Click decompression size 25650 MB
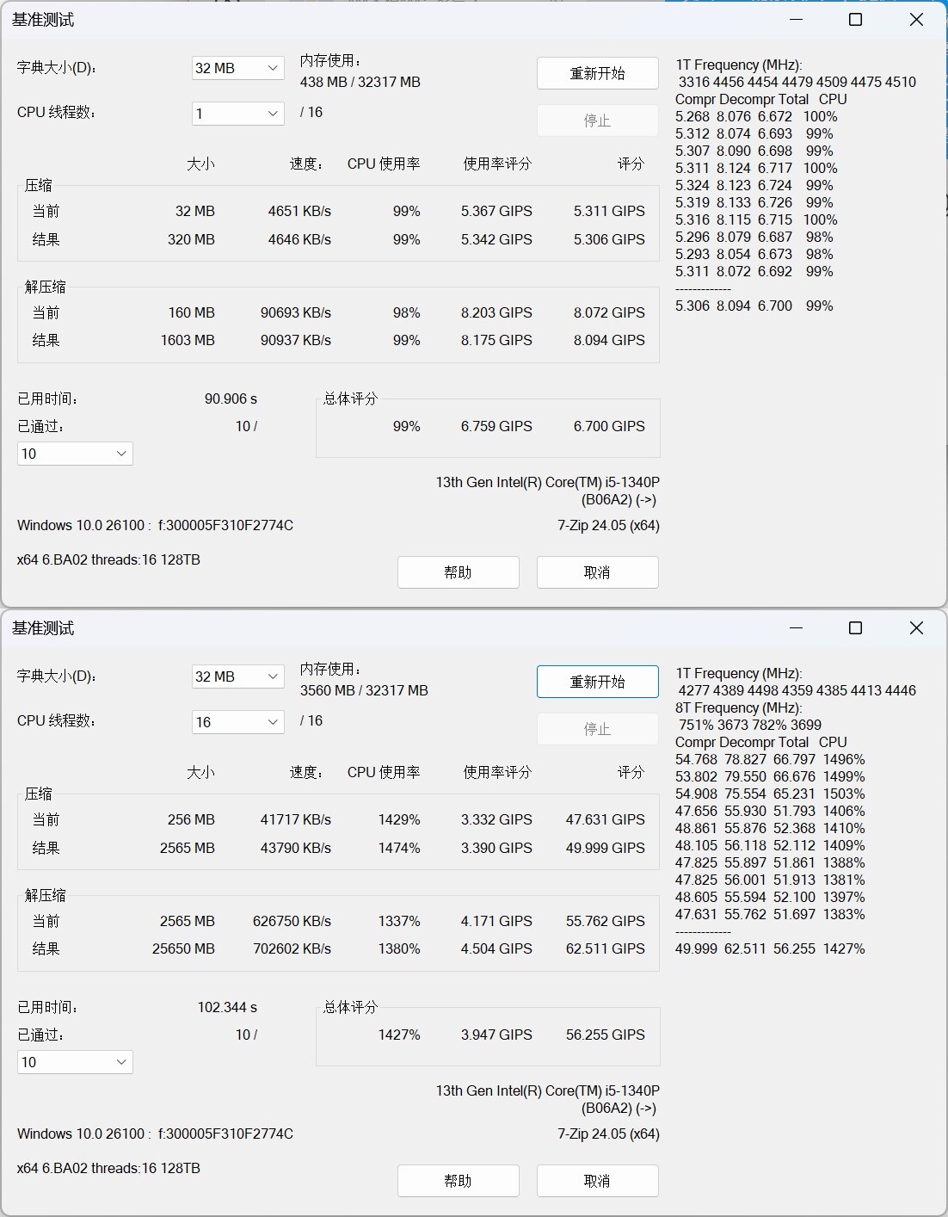The width and height of the screenshot is (948, 1217). (183, 948)
